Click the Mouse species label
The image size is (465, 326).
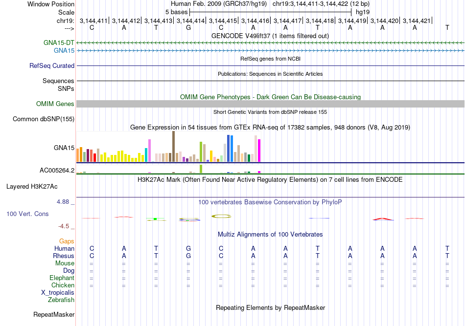(x=65, y=263)
